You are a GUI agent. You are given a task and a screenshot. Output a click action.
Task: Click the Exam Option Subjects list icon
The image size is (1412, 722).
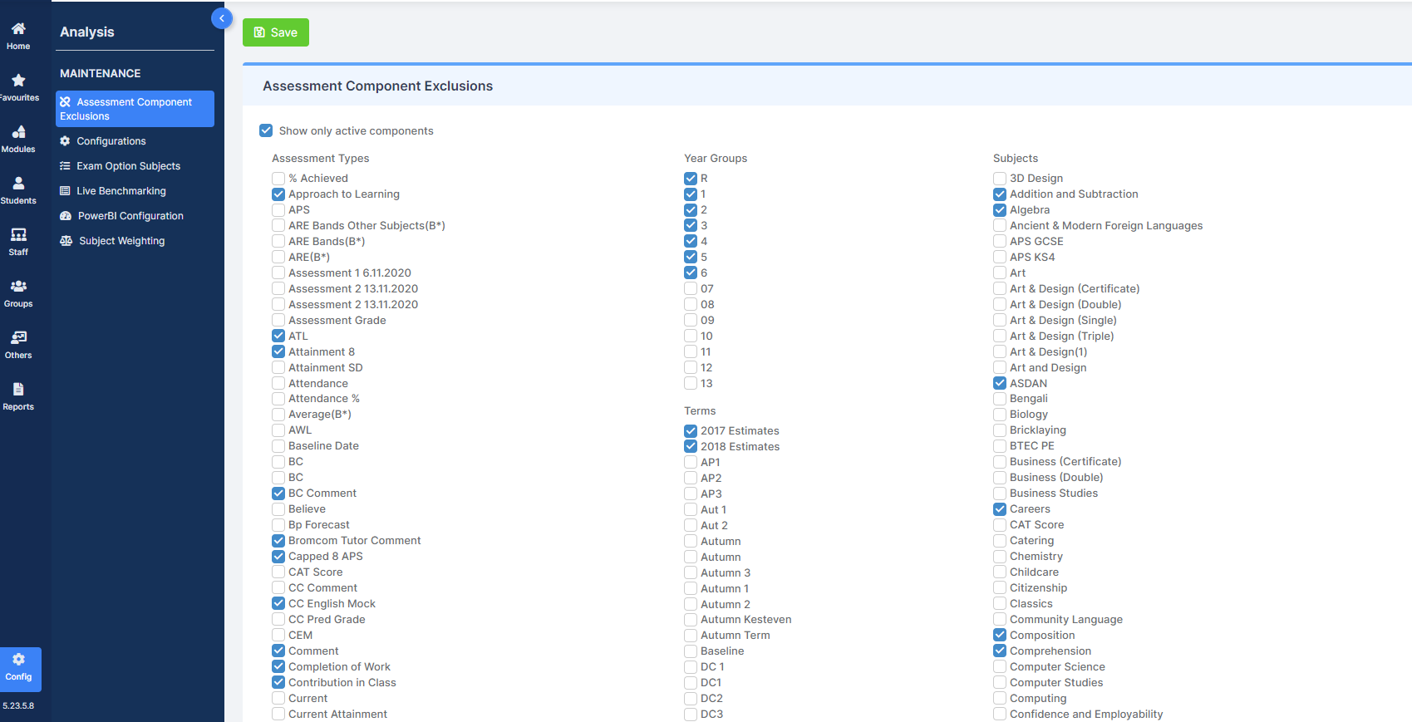[65, 166]
